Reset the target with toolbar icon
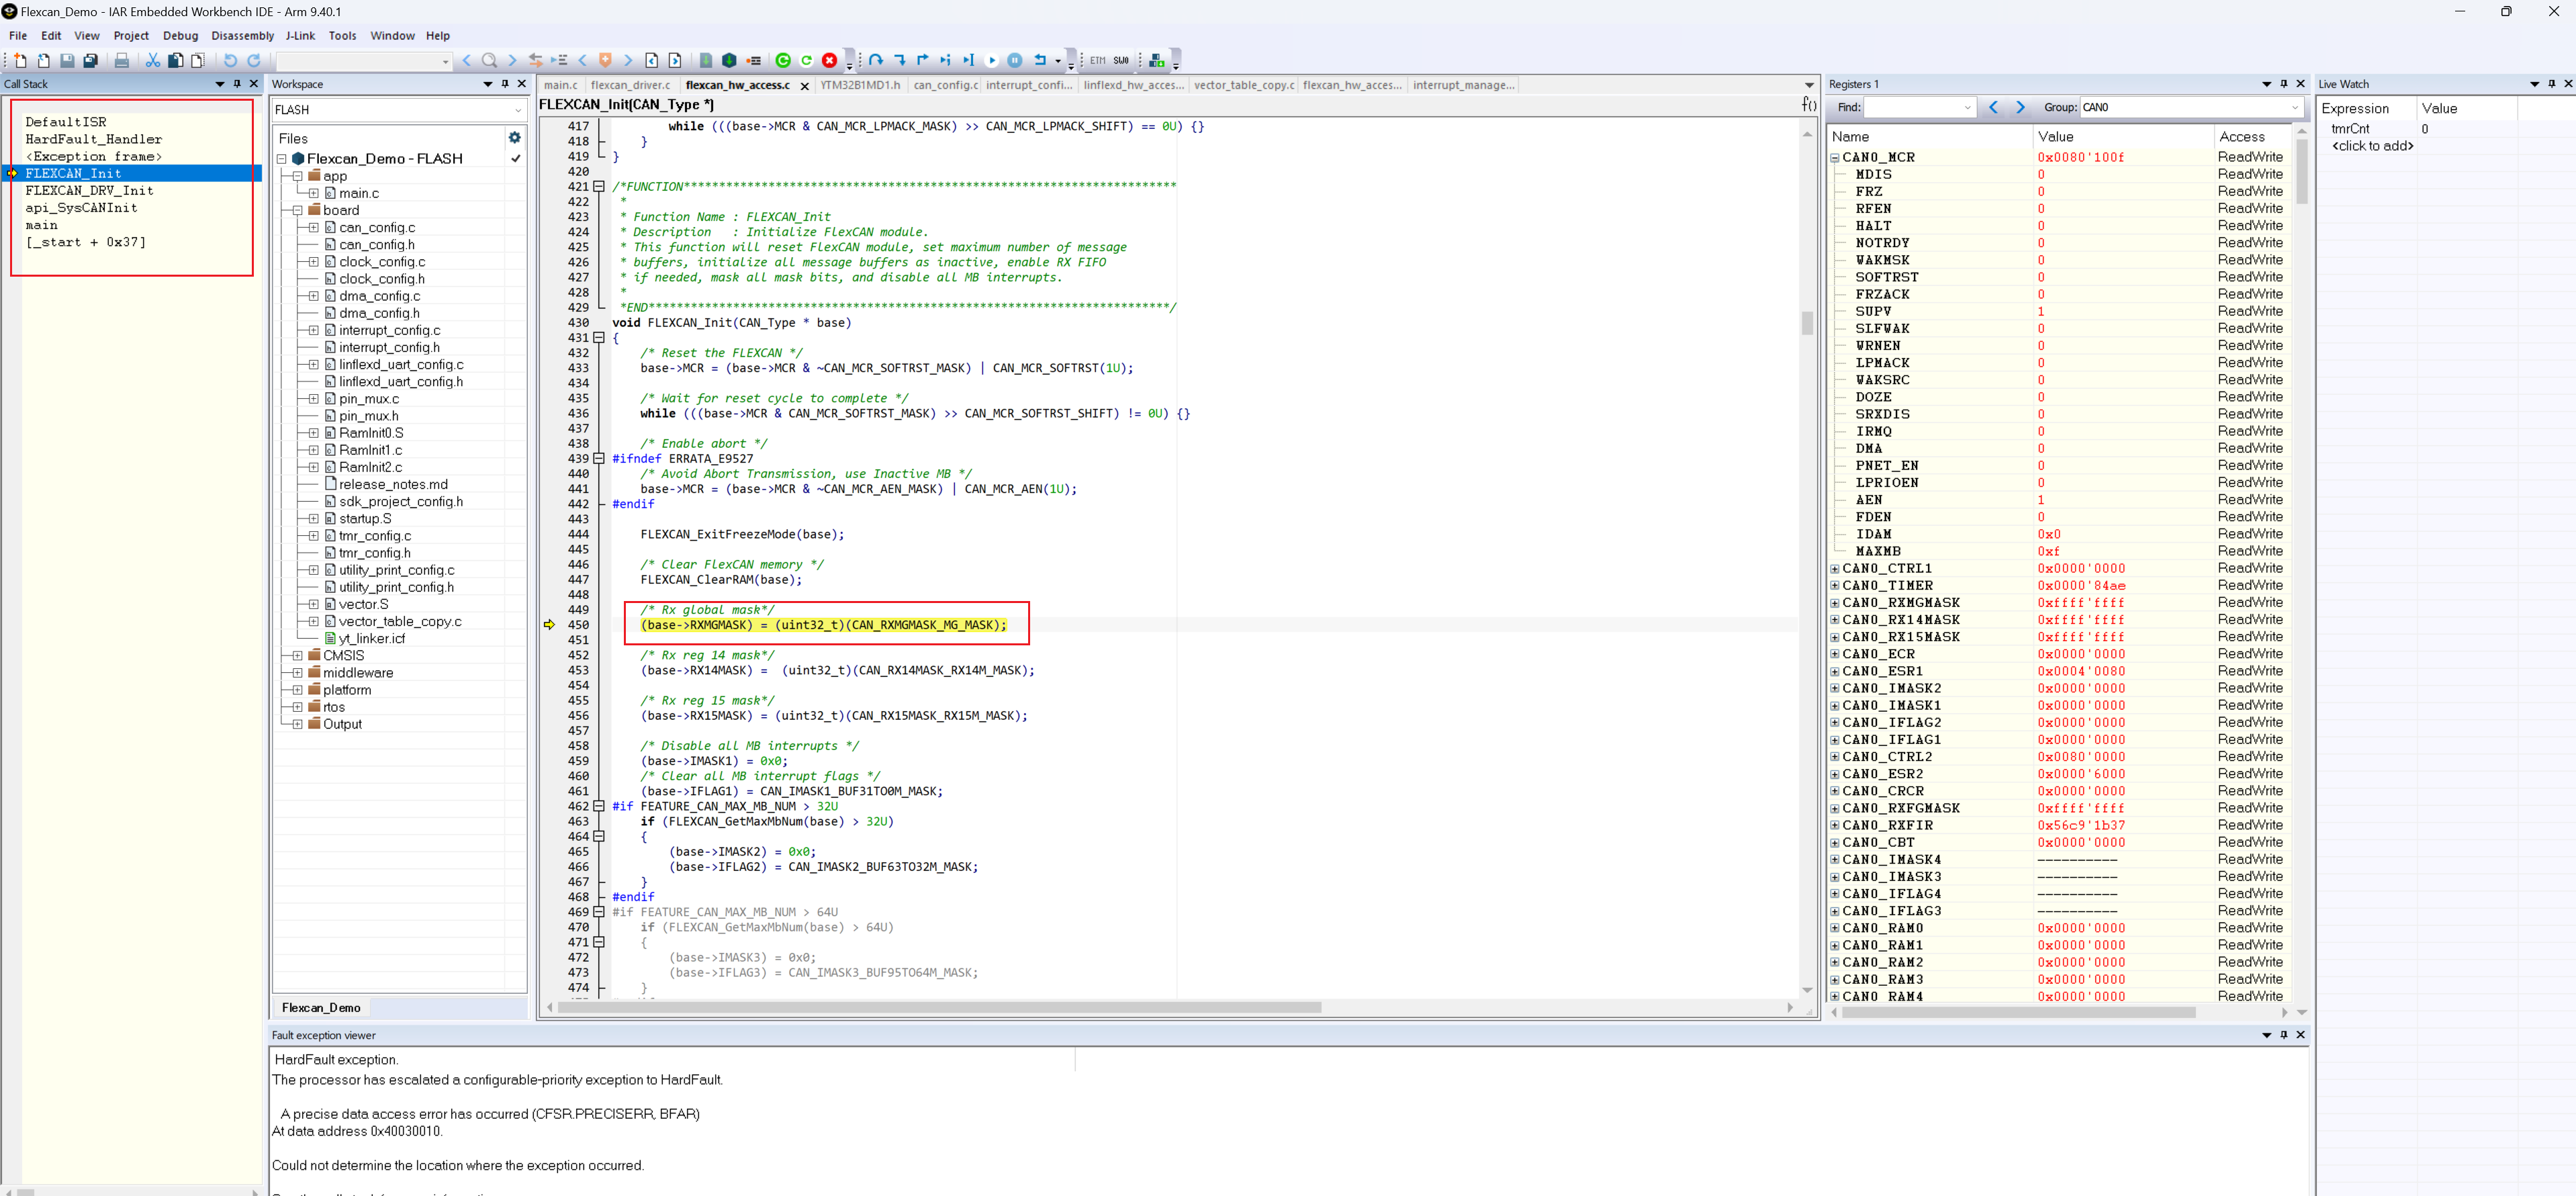Image resolution: width=2576 pixels, height=1196 pixels. [1040, 61]
